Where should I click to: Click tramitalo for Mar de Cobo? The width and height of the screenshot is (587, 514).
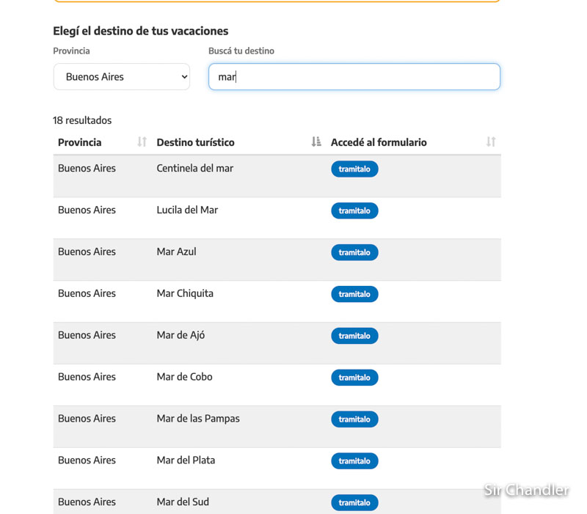coord(354,378)
